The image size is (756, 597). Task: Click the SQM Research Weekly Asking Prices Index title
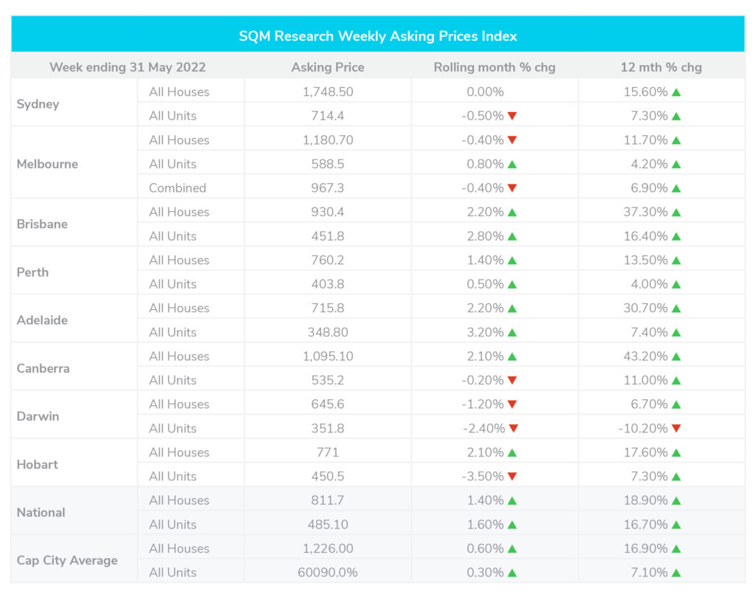tap(378, 36)
